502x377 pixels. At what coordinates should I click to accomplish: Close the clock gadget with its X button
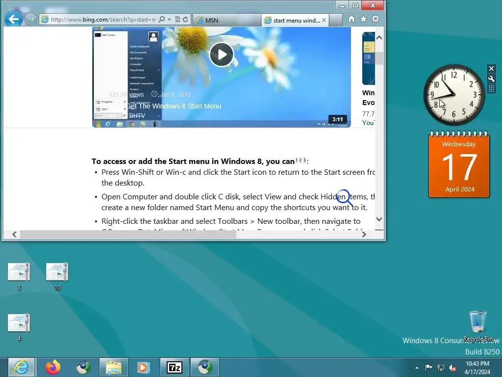pyautogui.click(x=491, y=68)
